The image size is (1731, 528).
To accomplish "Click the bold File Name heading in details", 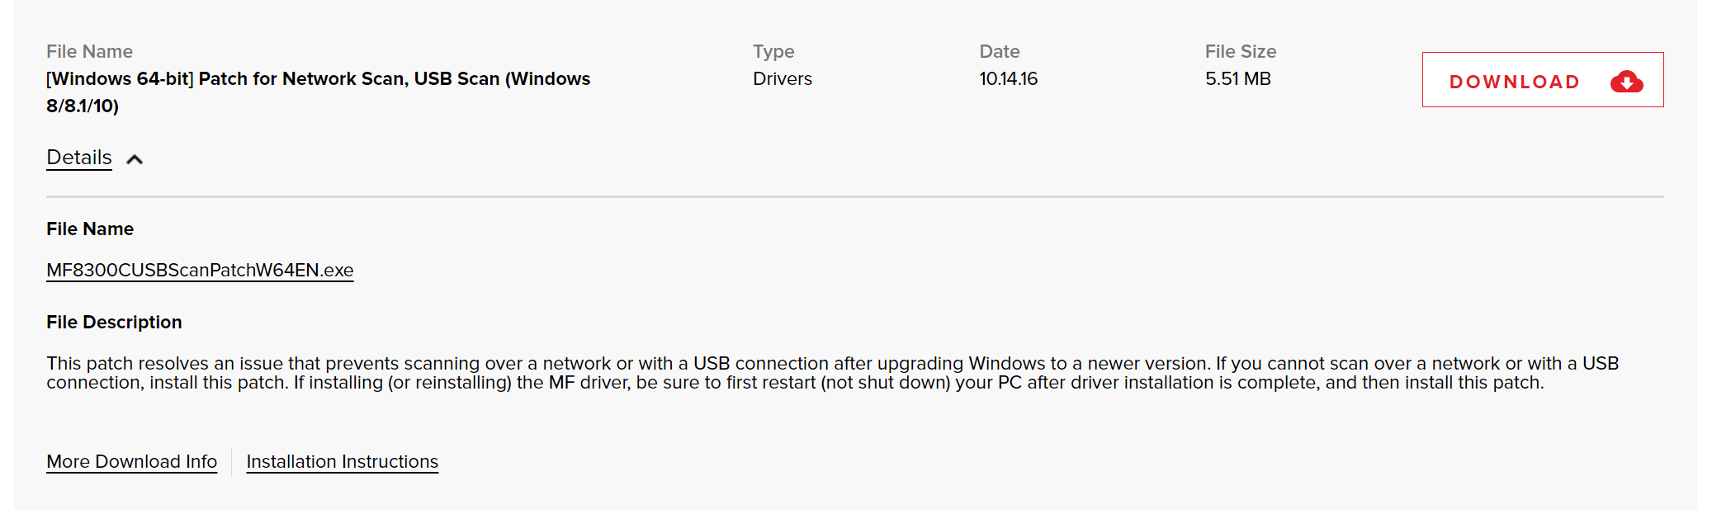I will click(x=90, y=229).
